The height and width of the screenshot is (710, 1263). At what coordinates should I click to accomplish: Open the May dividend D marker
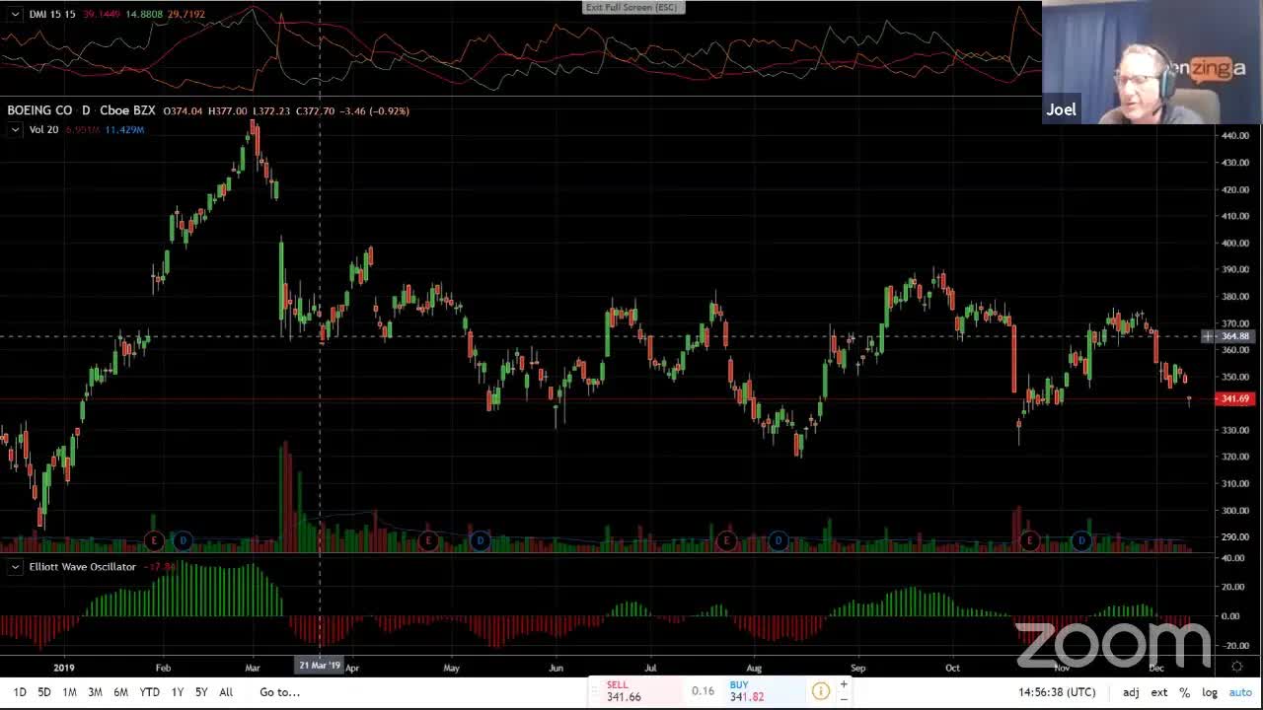coord(481,540)
